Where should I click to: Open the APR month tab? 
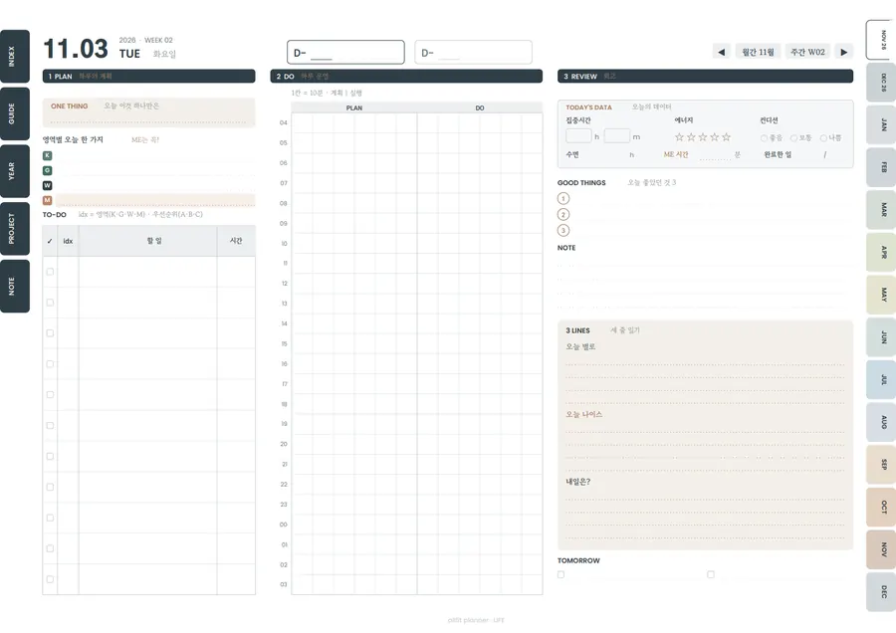882,252
